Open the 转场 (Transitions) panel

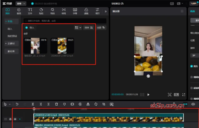(64, 11)
